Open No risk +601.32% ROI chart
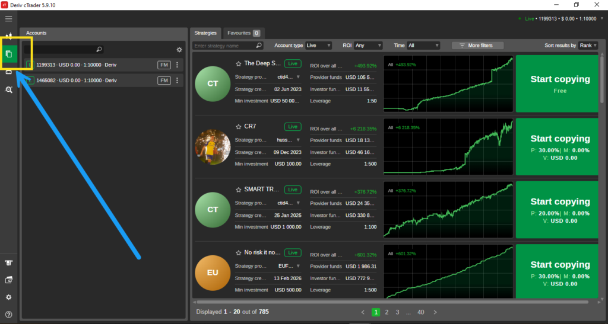Viewport: 608px width, 324px height. pos(449,271)
